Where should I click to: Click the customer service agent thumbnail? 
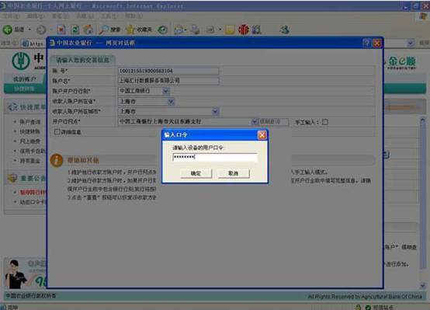[x=16, y=274]
